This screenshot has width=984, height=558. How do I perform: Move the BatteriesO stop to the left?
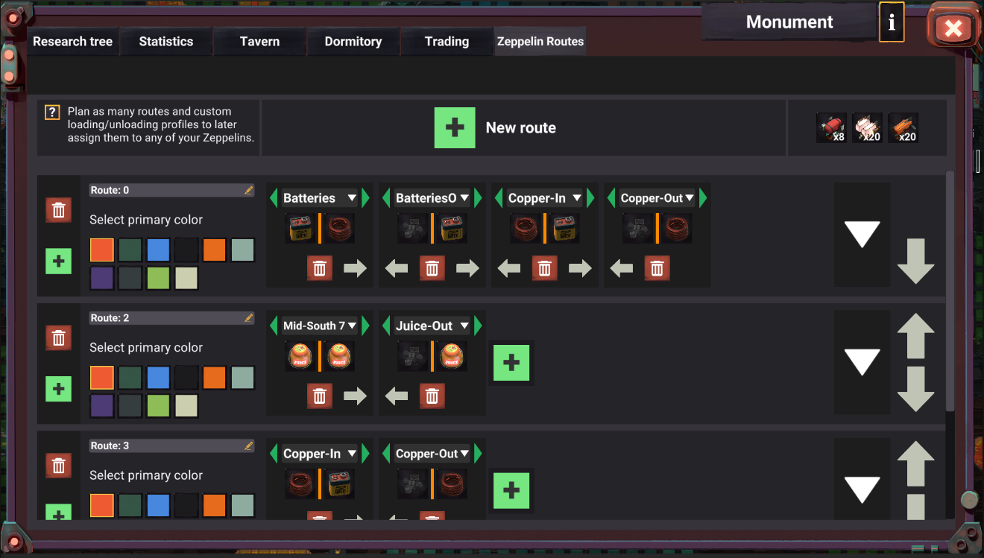(x=397, y=268)
